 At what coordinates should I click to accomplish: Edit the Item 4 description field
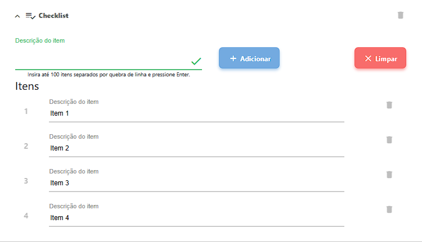[x=196, y=218]
